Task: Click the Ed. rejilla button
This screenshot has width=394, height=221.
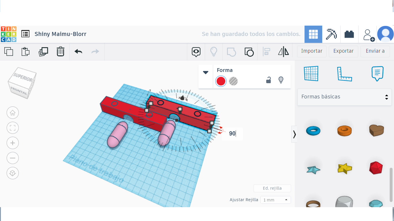Action: click(x=272, y=188)
